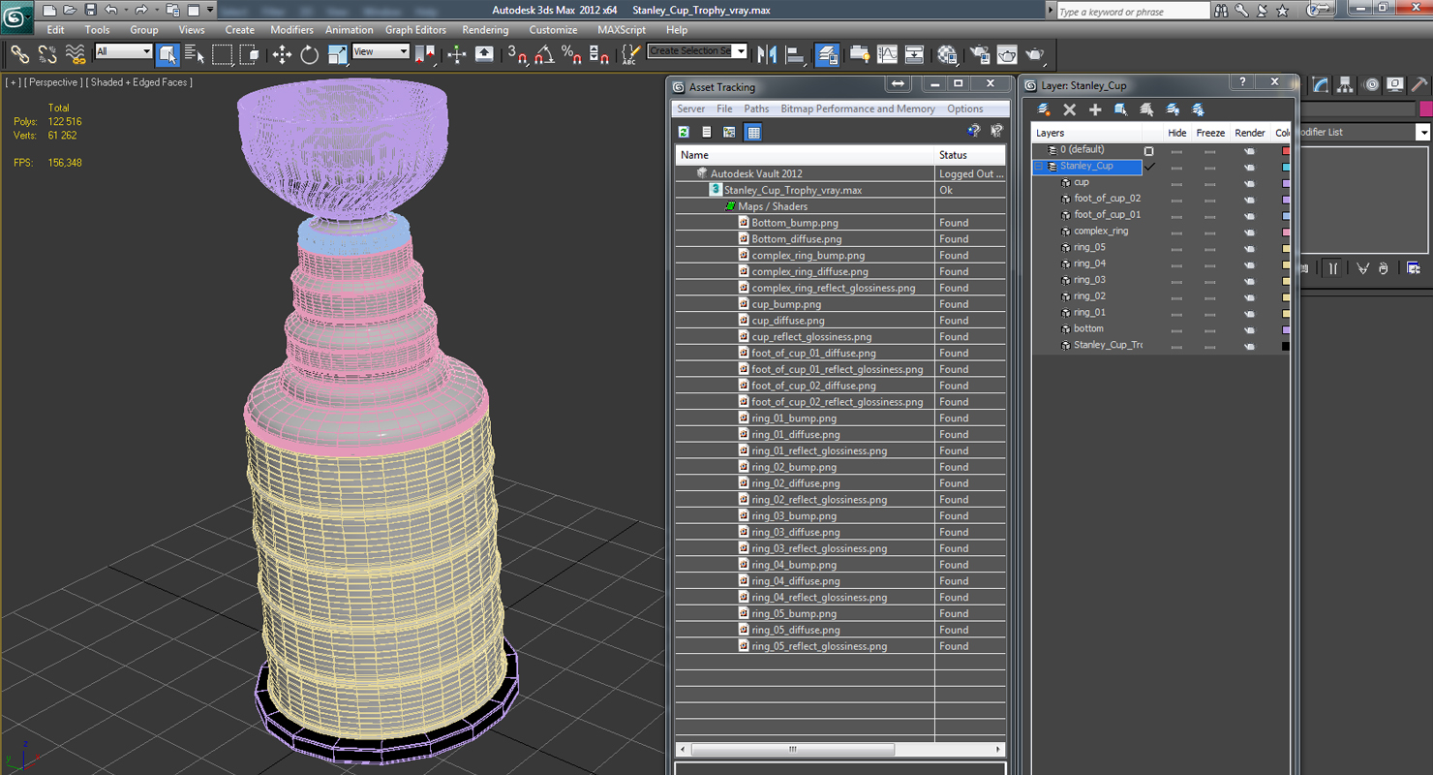Click the object color swatch in command panel
This screenshot has width=1433, height=775.
tap(1424, 108)
